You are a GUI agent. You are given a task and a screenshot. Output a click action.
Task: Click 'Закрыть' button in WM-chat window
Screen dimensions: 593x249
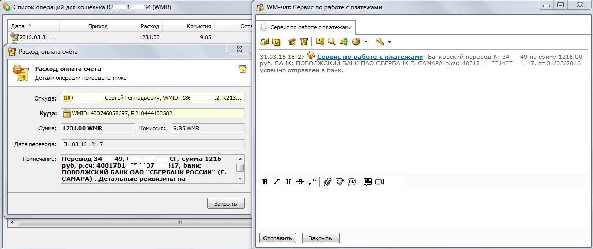(x=320, y=238)
